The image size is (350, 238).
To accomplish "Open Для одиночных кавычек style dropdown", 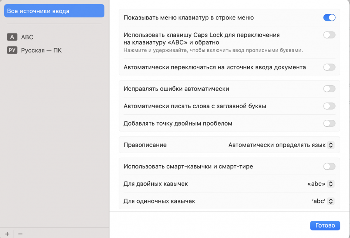I will coord(322,201).
